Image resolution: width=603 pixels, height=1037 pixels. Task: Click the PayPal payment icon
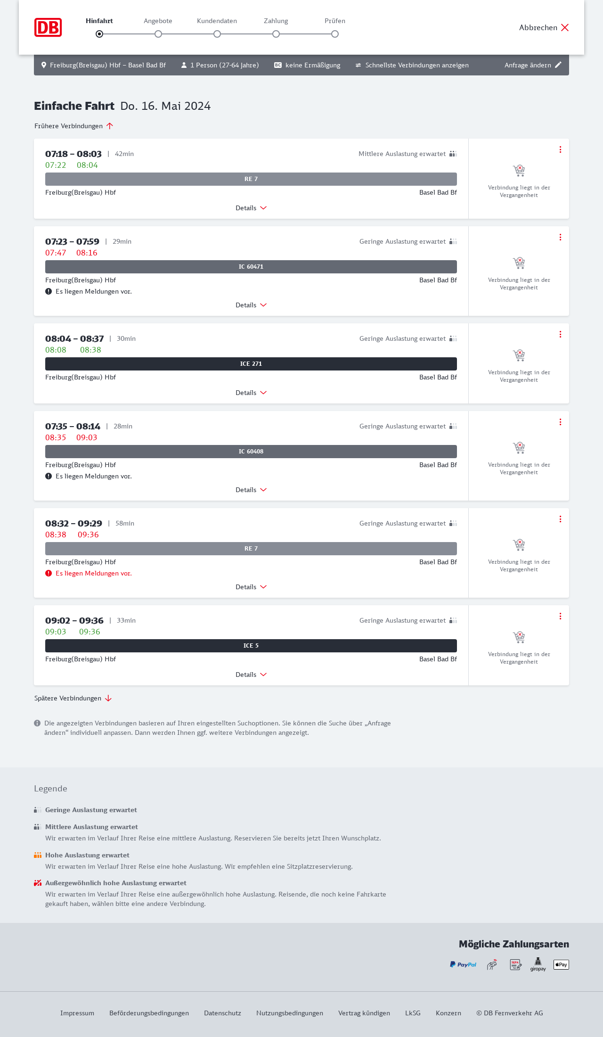click(x=463, y=965)
